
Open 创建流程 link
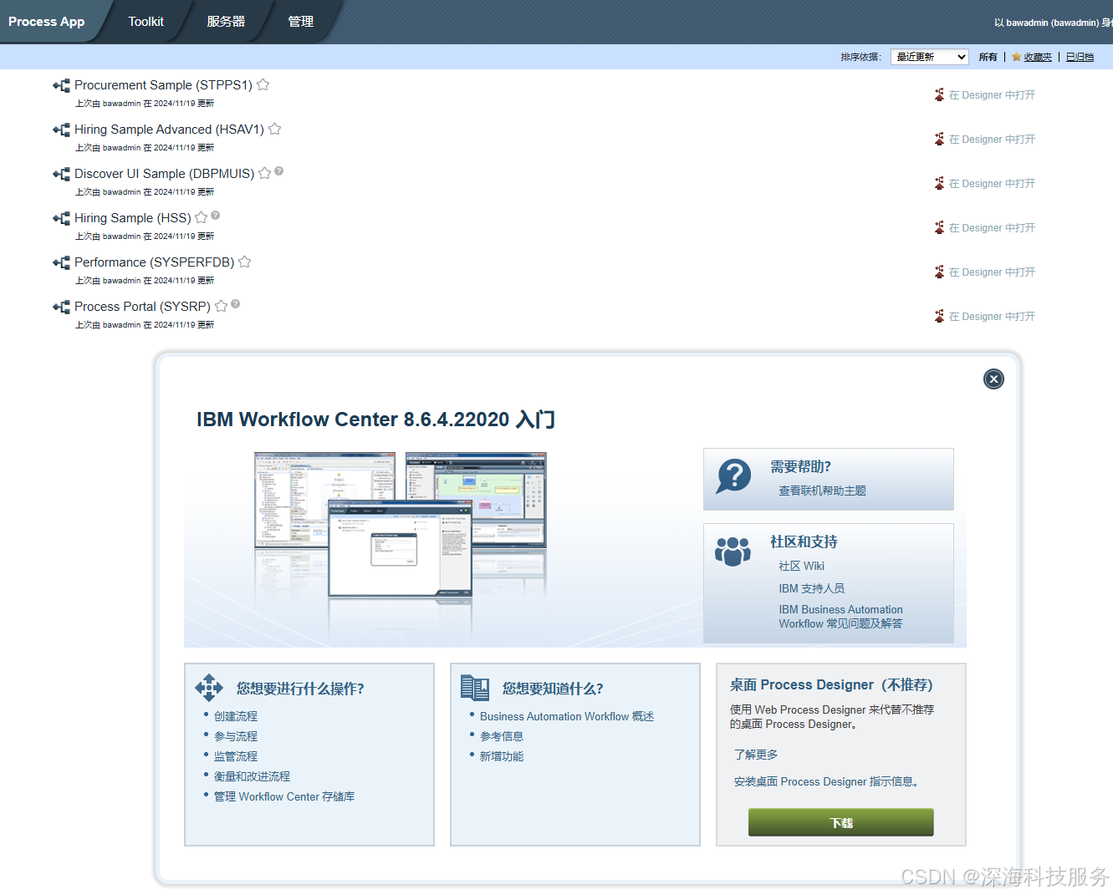click(x=236, y=716)
